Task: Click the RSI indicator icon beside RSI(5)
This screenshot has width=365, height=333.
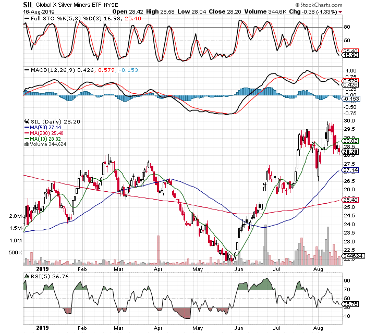Action: coord(27,276)
